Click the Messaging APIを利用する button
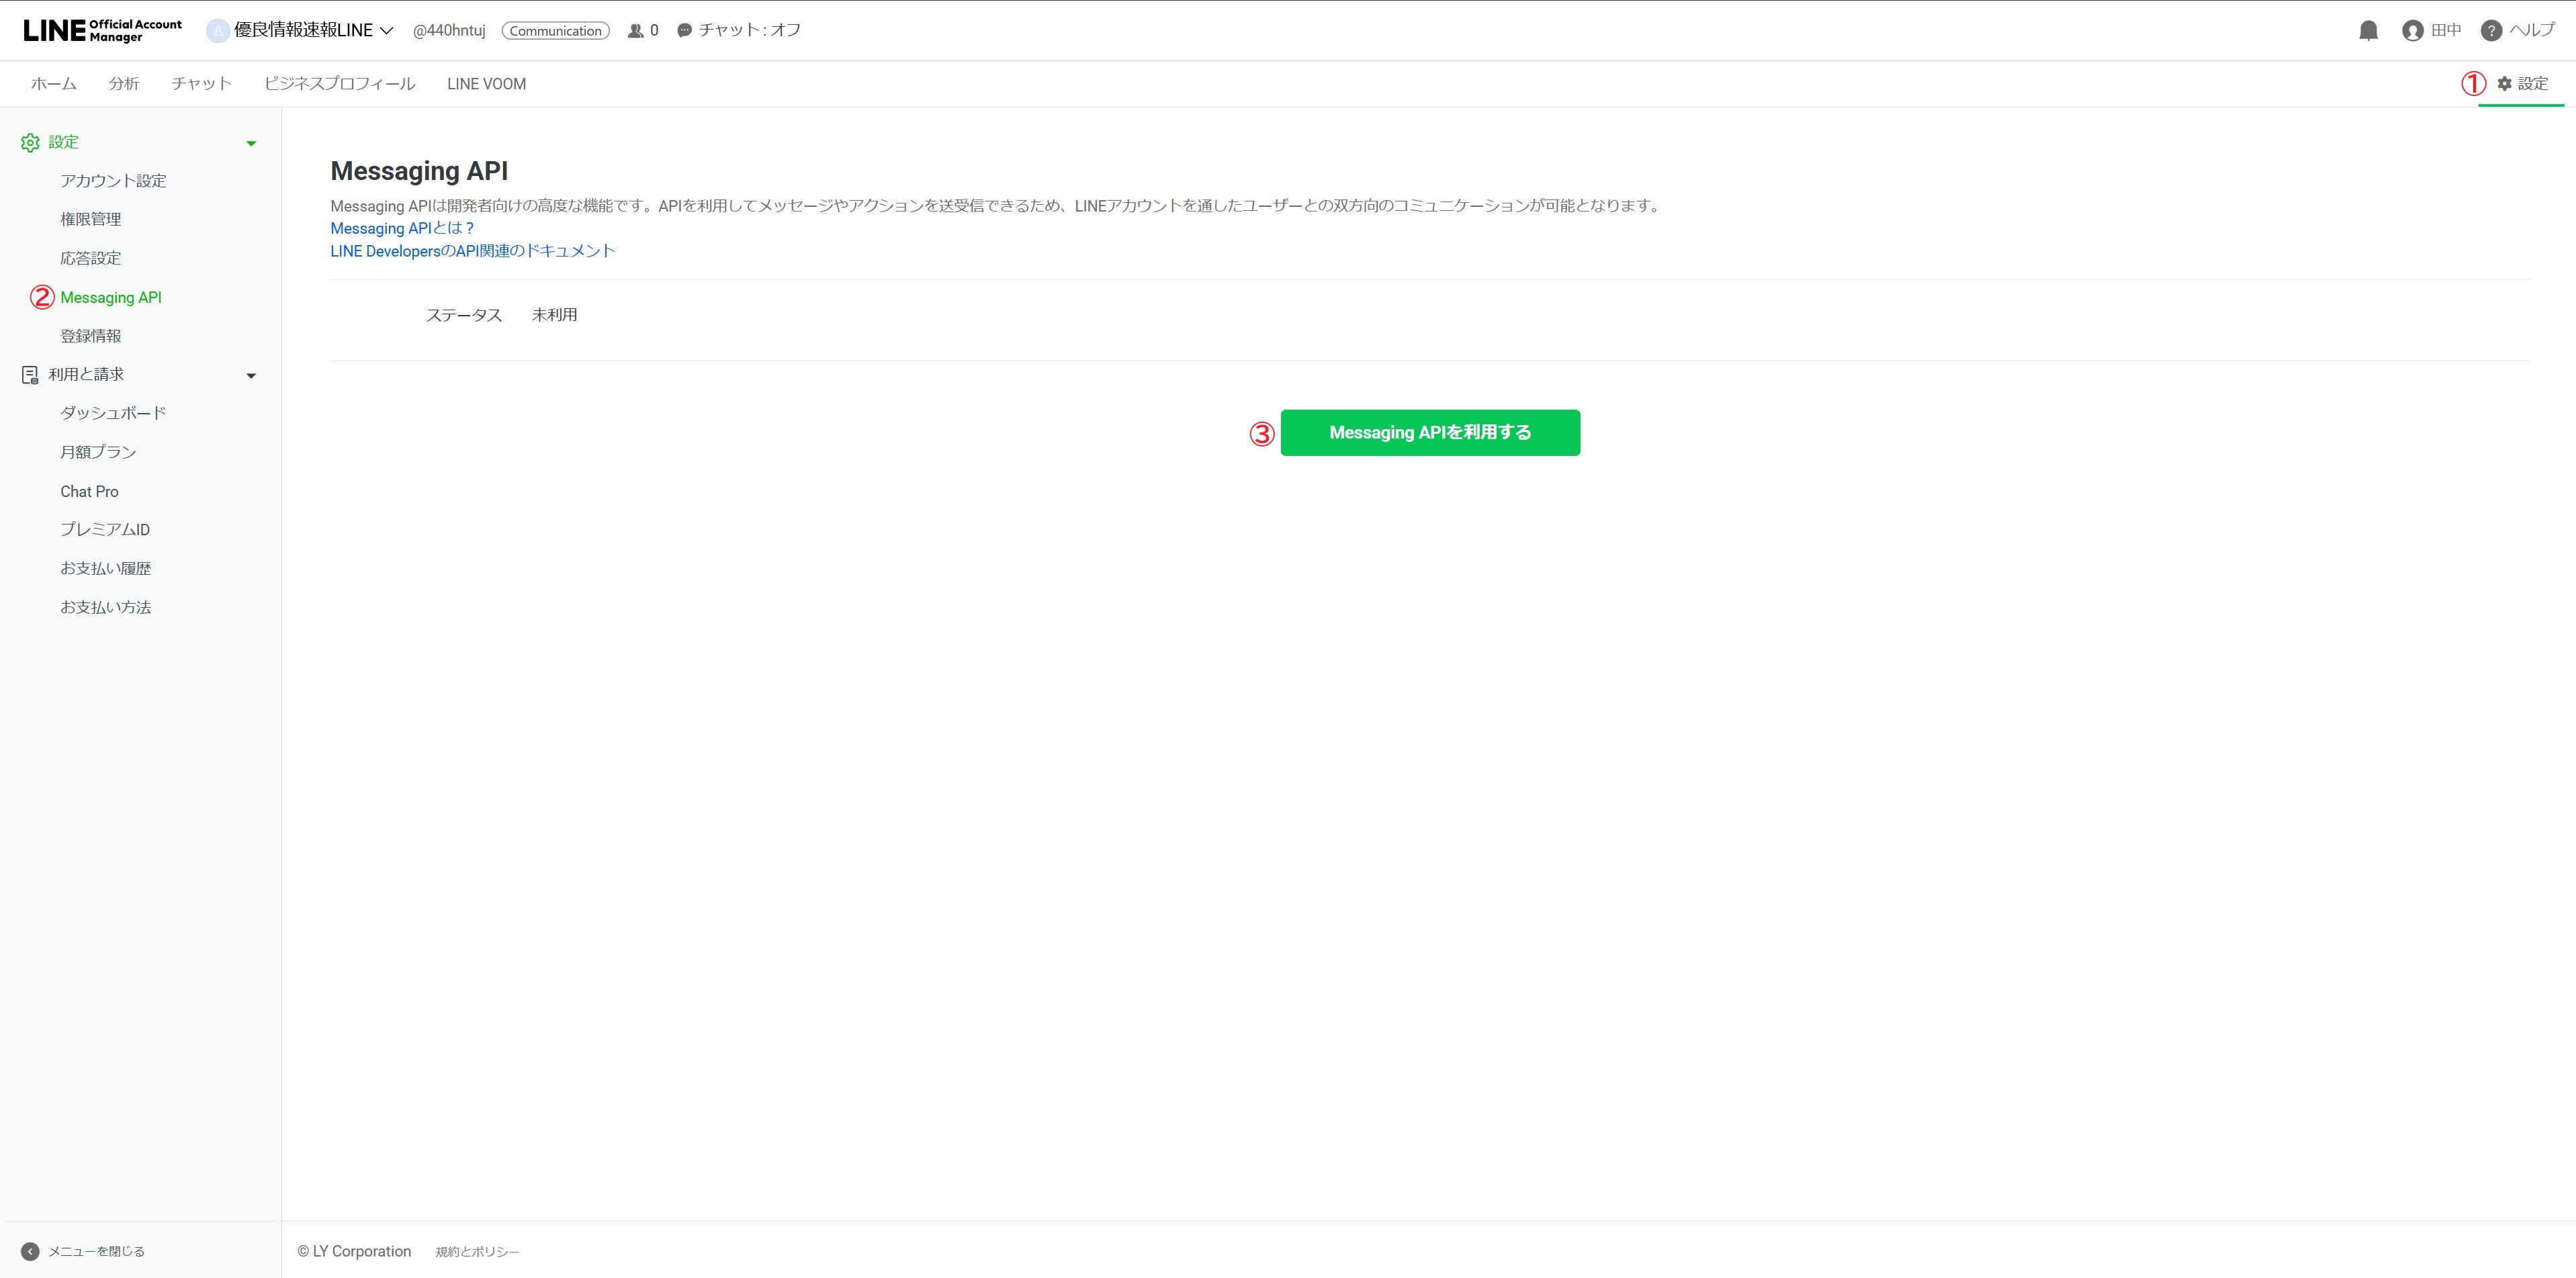The height and width of the screenshot is (1278, 2576). click(1430, 433)
